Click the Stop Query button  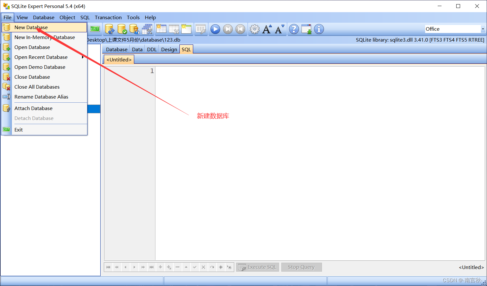[x=301, y=267]
